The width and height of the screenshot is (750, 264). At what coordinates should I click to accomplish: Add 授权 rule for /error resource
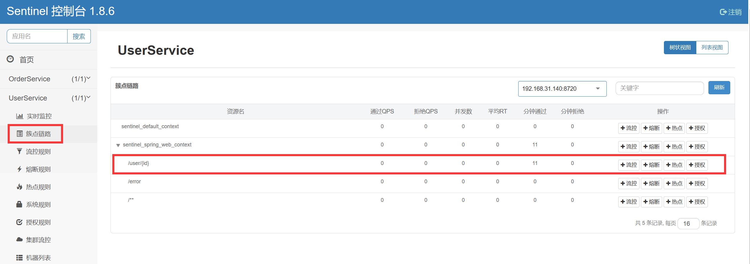pyautogui.click(x=697, y=183)
